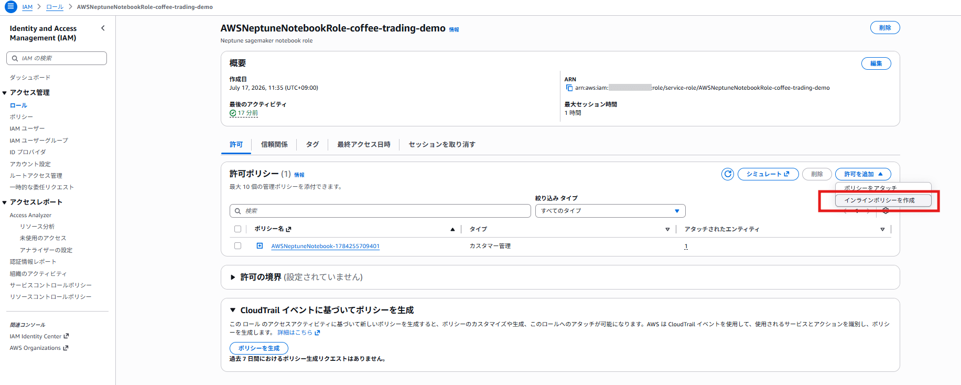Image resolution: width=961 pixels, height=385 pixels.
Task: Click the ポリシーを生成 button
Action: (x=259, y=348)
